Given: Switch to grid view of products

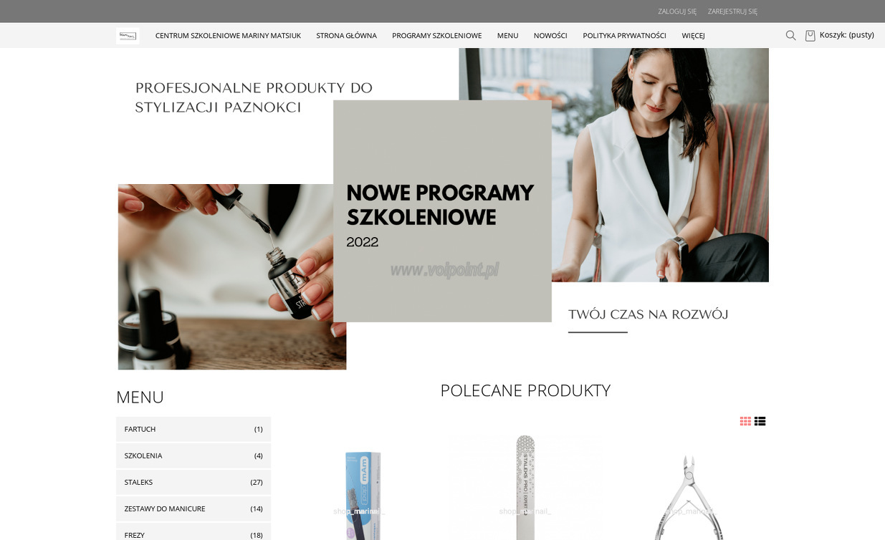Looking at the screenshot, I should coord(745,421).
